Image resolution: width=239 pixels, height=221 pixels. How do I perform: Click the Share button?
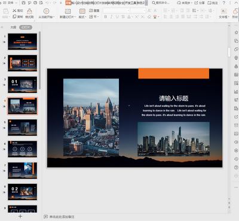click(200, 3)
